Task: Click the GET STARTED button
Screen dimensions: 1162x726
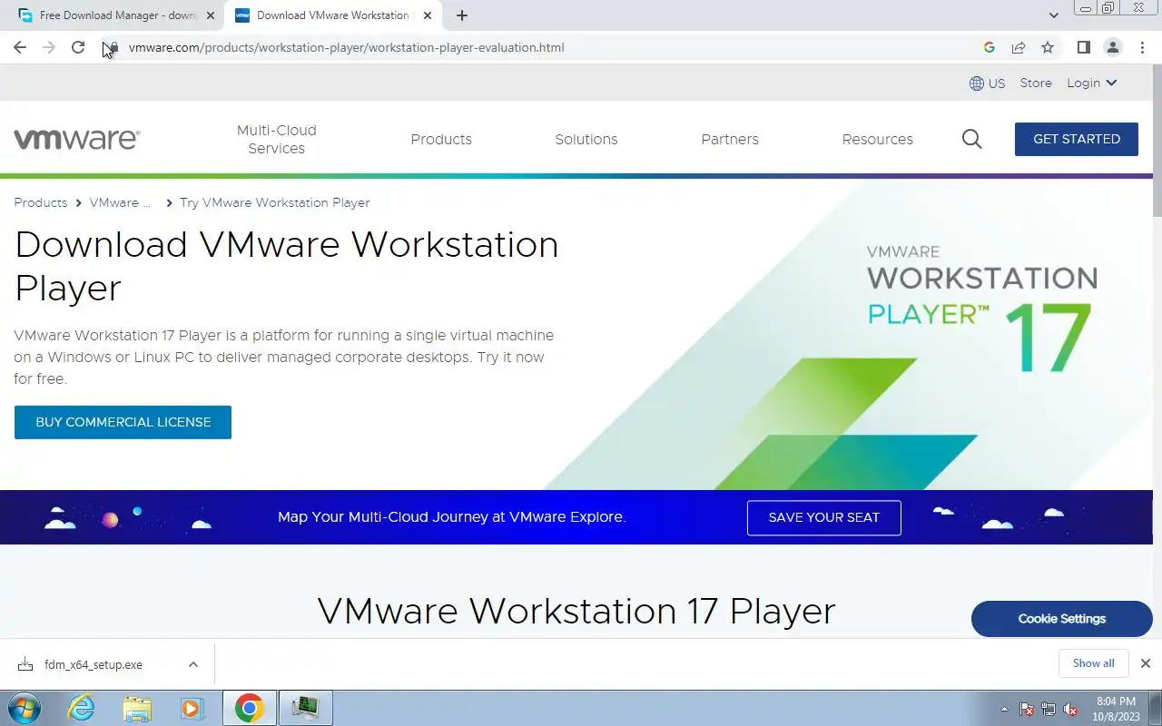Action: [x=1077, y=139]
